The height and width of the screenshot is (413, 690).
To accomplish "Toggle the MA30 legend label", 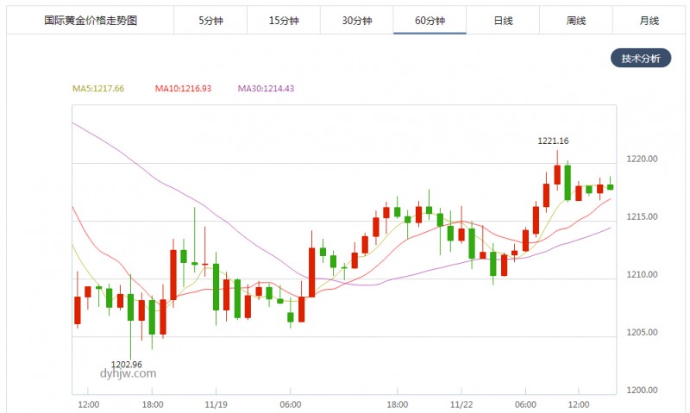I will (266, 89).
